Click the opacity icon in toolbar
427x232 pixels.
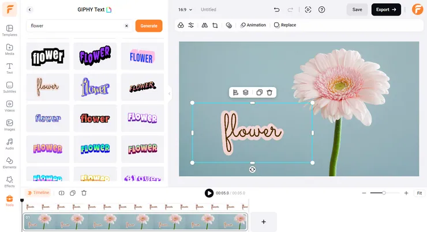[229, 25]
